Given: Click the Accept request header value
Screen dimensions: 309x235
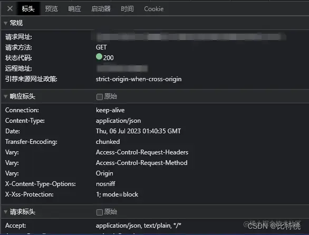Looking at the screenshot, I should (139, 226).
